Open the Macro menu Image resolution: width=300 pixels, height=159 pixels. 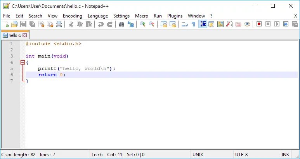142,16
